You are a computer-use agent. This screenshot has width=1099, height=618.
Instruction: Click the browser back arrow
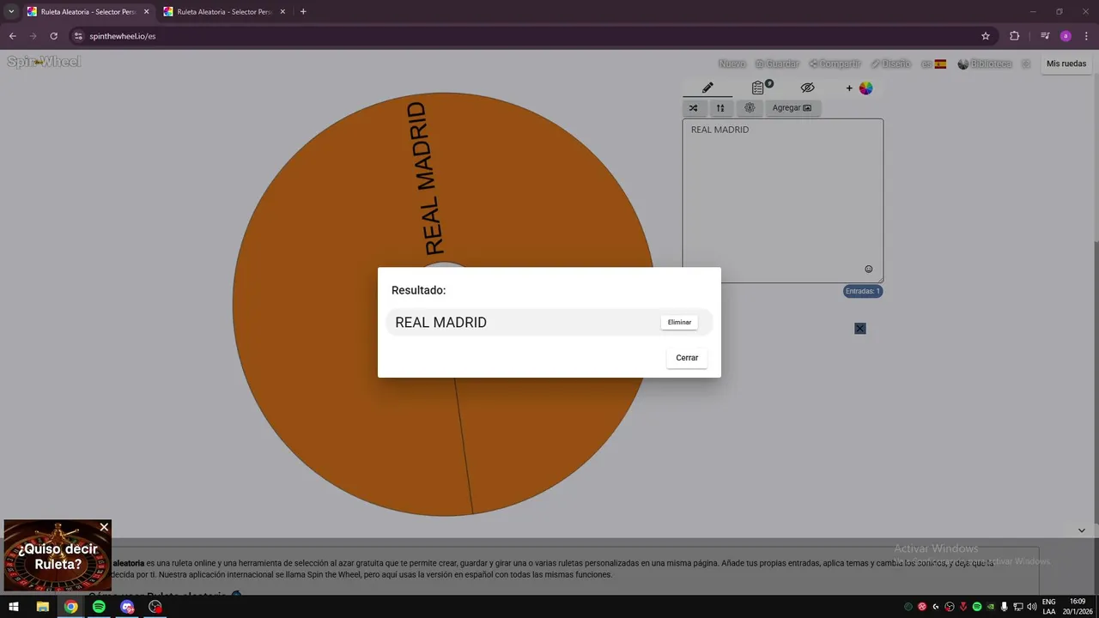pos(13,36)
